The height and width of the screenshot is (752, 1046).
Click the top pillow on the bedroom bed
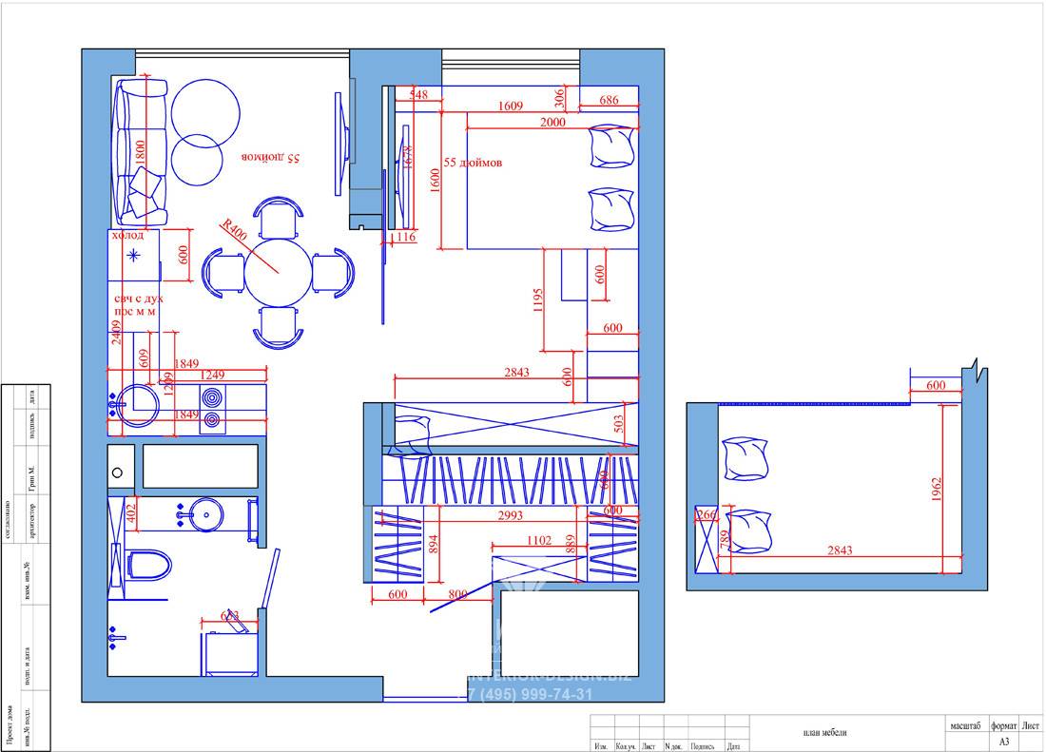611,144
